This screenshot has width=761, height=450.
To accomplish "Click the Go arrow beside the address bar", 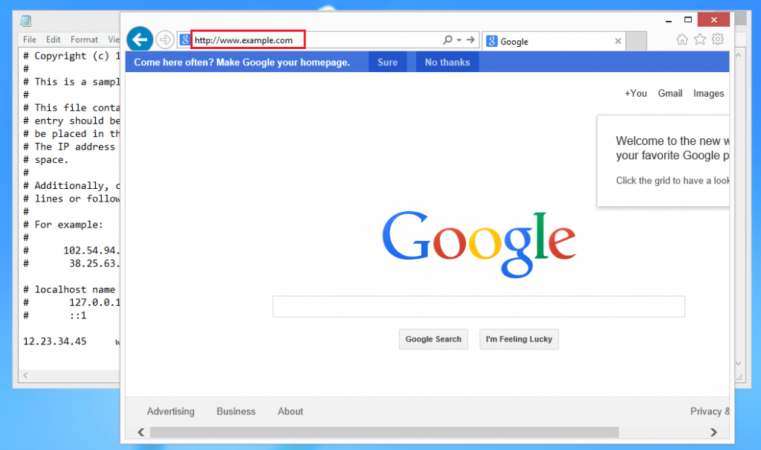I will (x=470, y=39).
